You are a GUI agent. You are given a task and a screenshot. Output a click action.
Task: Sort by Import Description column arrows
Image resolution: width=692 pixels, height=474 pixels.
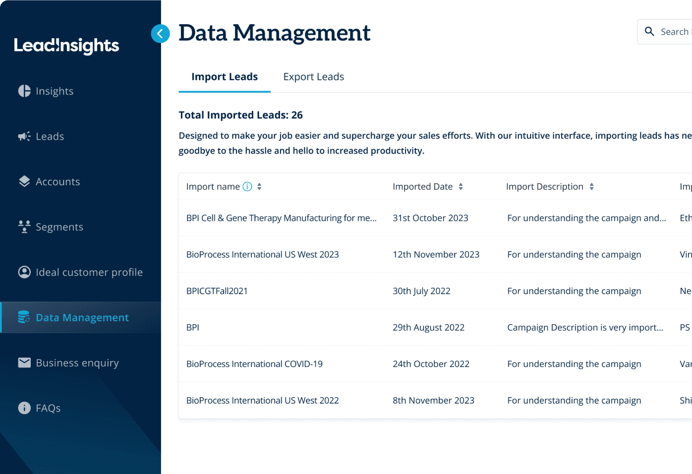click(x=591, y=186)
